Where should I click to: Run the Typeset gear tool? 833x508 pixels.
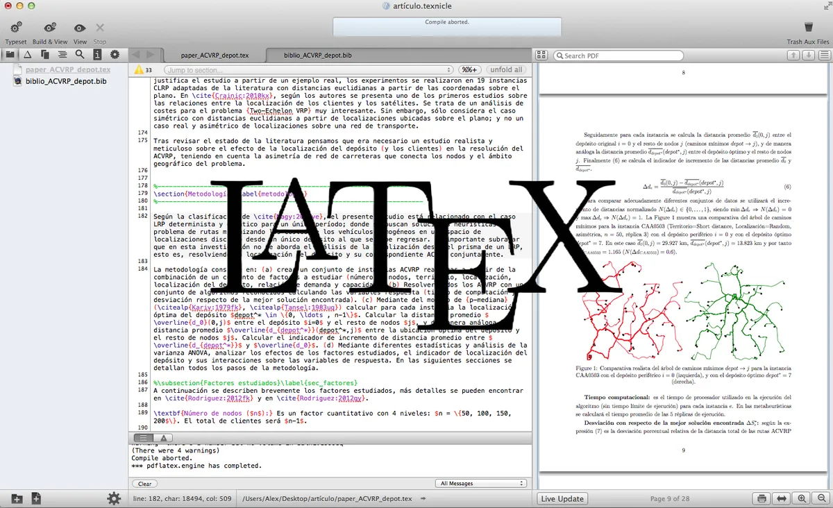16,28
